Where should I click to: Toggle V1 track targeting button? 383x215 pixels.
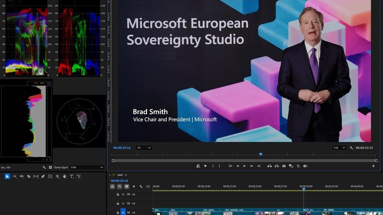[x=123, y=212]
